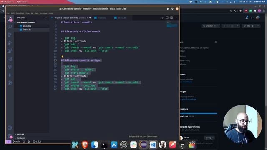Click the Brave shield icon in browser toolbar

tap(240, 11)
